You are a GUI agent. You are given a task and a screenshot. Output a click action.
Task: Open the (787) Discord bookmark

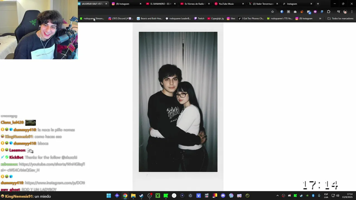coord(121,19)
